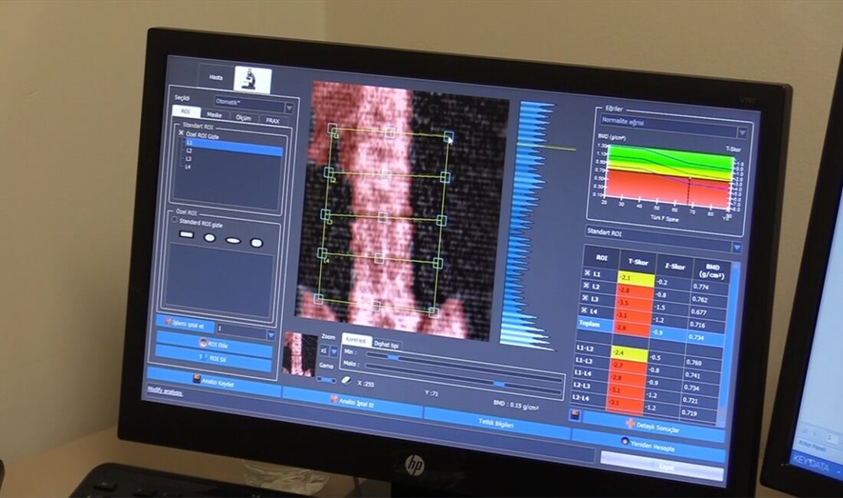Switch to the Ölçüm tab
The width and height of the screenshot is (843, 498).
[243, 118]
